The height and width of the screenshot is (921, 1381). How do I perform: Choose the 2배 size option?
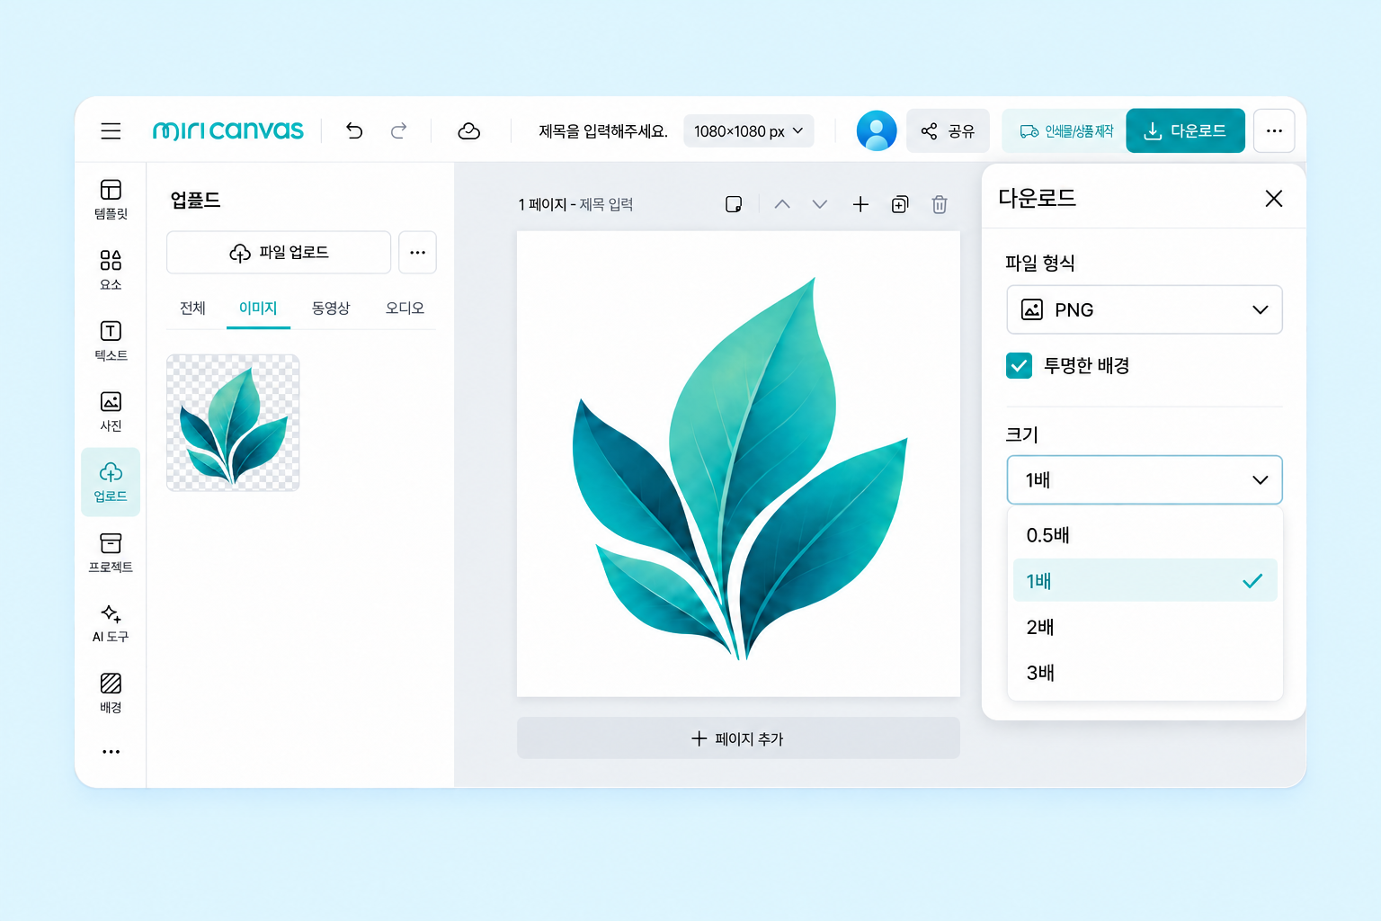[x=1145, y=627]
